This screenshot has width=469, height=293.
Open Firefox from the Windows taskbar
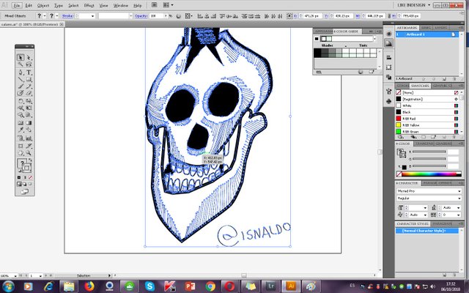point(89,285)
